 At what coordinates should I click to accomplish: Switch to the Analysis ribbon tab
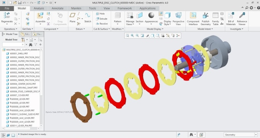coord(39,8)
